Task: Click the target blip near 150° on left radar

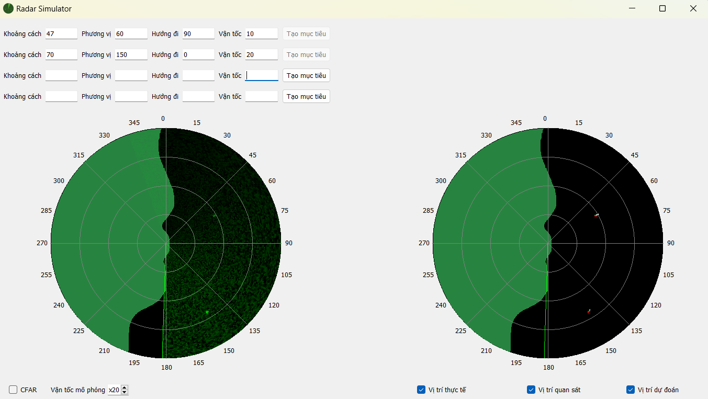Action: pos(207,312)
